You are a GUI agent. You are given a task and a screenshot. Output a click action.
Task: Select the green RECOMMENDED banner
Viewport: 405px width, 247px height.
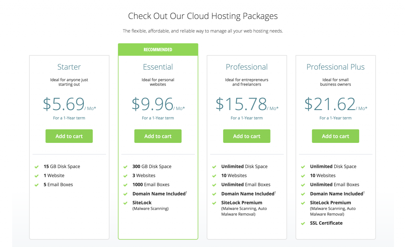point(158,49)
